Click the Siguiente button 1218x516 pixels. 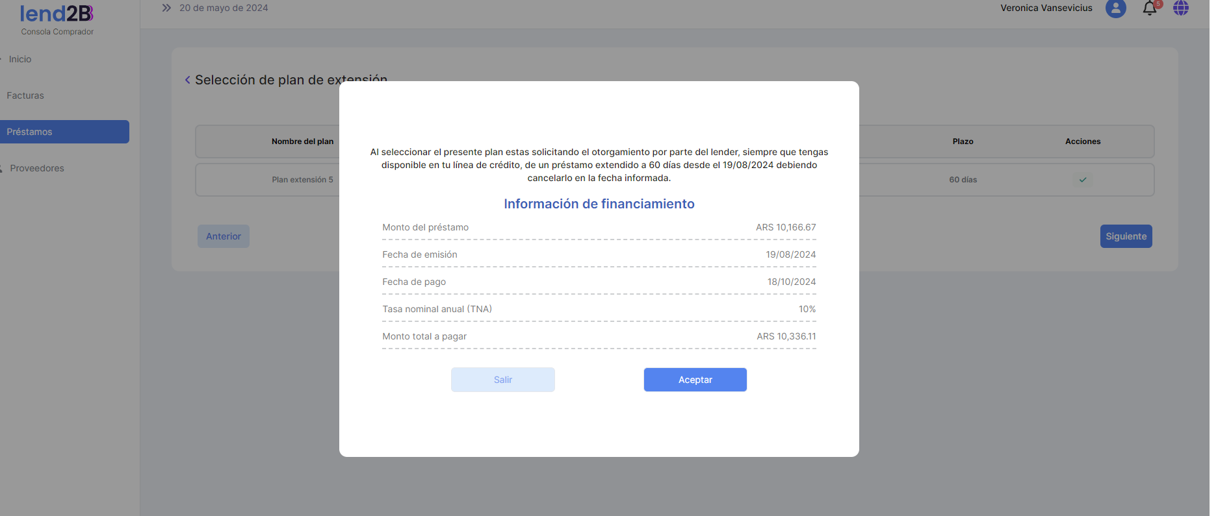(x=1126, y=236)
